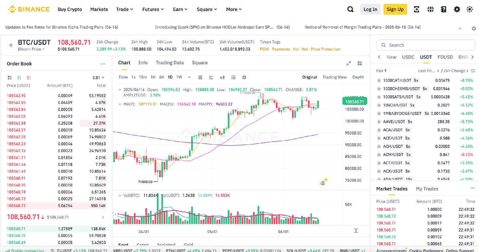Select the 1H interval
Viewport: 479px width, 252px height.
153,77
